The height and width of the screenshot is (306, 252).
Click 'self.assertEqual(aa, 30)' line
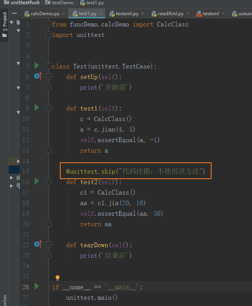pyautogui.click(x=122, y=213)
